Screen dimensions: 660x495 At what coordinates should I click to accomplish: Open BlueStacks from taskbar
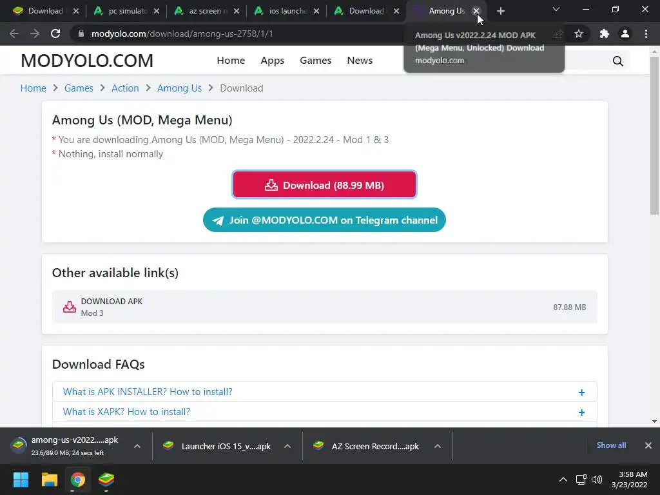(106, 480)
